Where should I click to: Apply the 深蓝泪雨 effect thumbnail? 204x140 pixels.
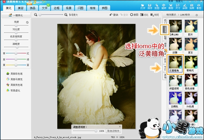pos(175,82)
